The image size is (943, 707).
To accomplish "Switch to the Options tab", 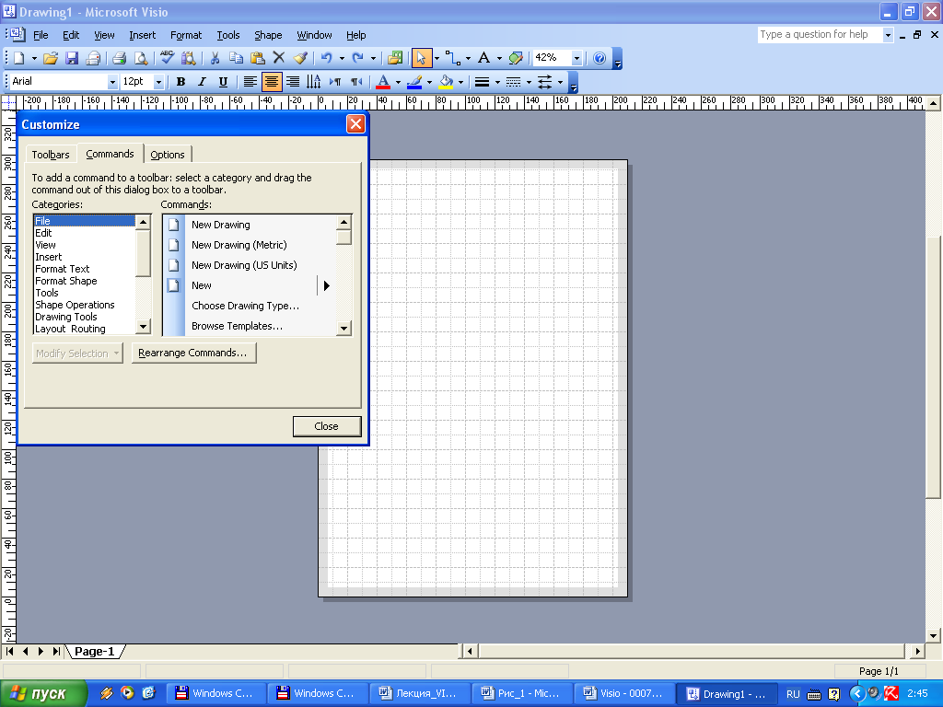I will point(168,155).
